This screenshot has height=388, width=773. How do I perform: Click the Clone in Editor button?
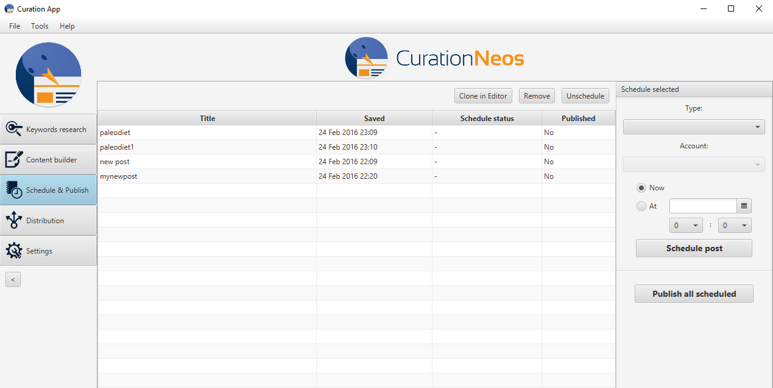coord(483,96)
